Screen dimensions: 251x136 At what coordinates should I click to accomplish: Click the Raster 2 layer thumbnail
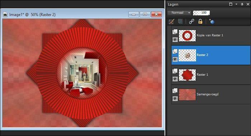click(x=187, y=55)
